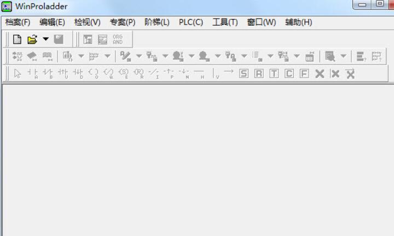Select the invert line I tool
This screenshot has height=236, width=394.
pos(154,74)
